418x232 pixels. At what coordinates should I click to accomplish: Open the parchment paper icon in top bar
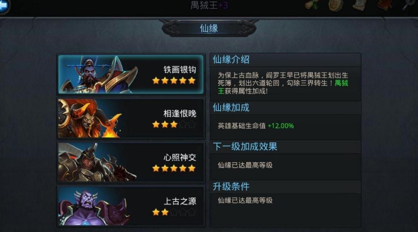(x=359, y=5)
